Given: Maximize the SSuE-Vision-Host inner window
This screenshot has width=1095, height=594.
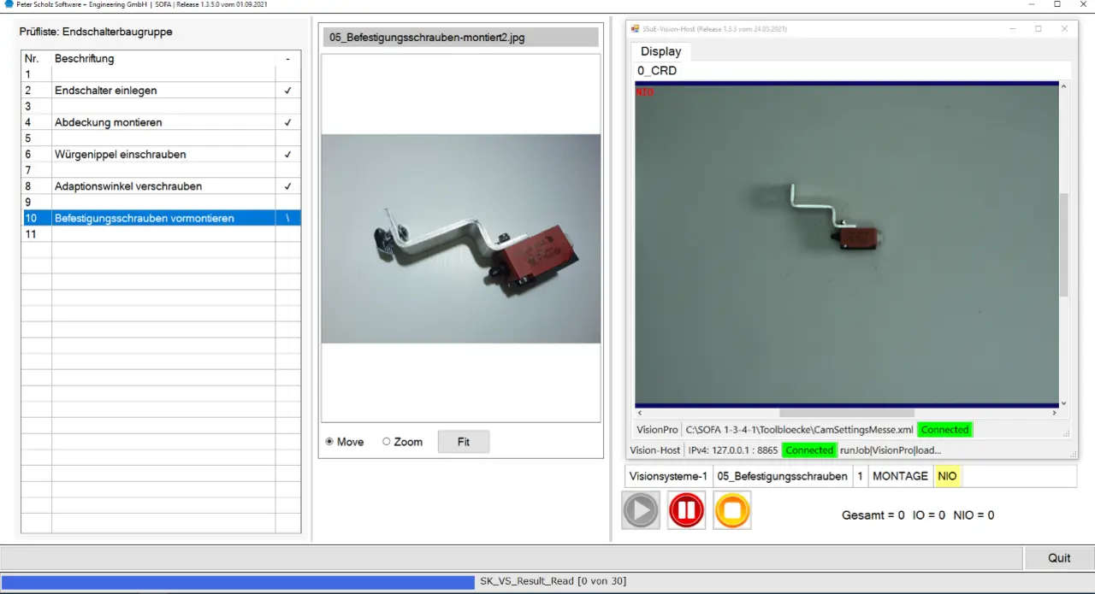Looking at the screenshot, I should (1039, 29).
